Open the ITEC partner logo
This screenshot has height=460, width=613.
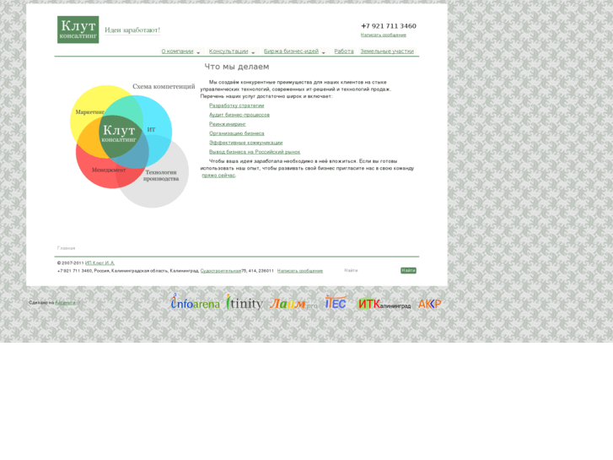pyautogui.click(x=336, y=303)
